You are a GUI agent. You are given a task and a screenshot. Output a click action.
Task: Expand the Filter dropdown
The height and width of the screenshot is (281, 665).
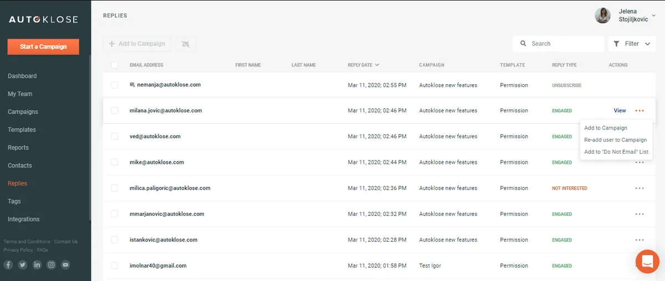pos(632,44)
